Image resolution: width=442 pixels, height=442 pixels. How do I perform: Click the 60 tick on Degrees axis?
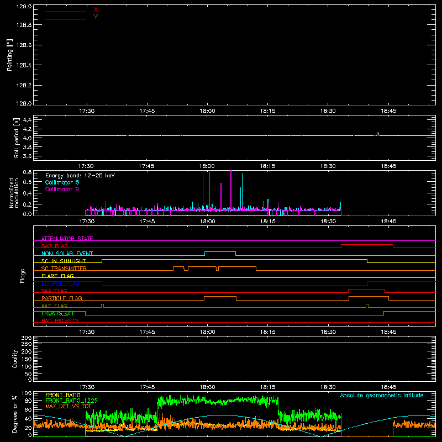click(x=28, y=410)
